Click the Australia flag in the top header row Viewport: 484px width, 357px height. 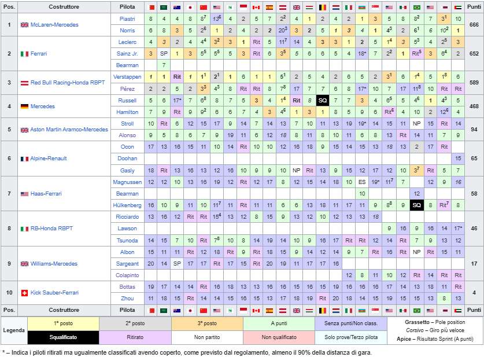(x=177, y=7)
